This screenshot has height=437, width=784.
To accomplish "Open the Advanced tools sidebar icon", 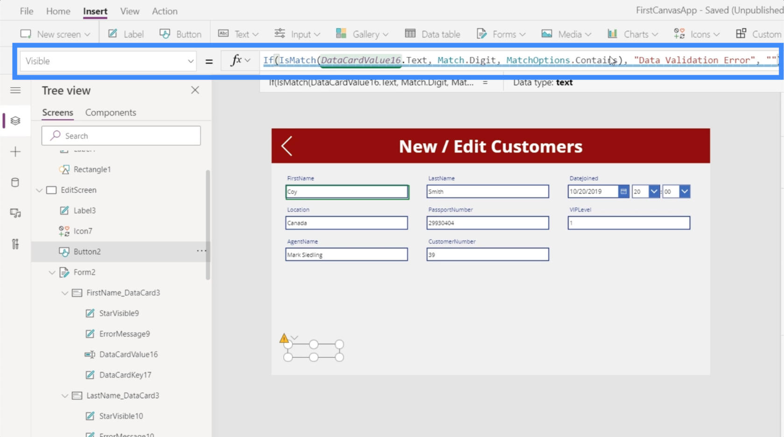I will tap(15, 244).
